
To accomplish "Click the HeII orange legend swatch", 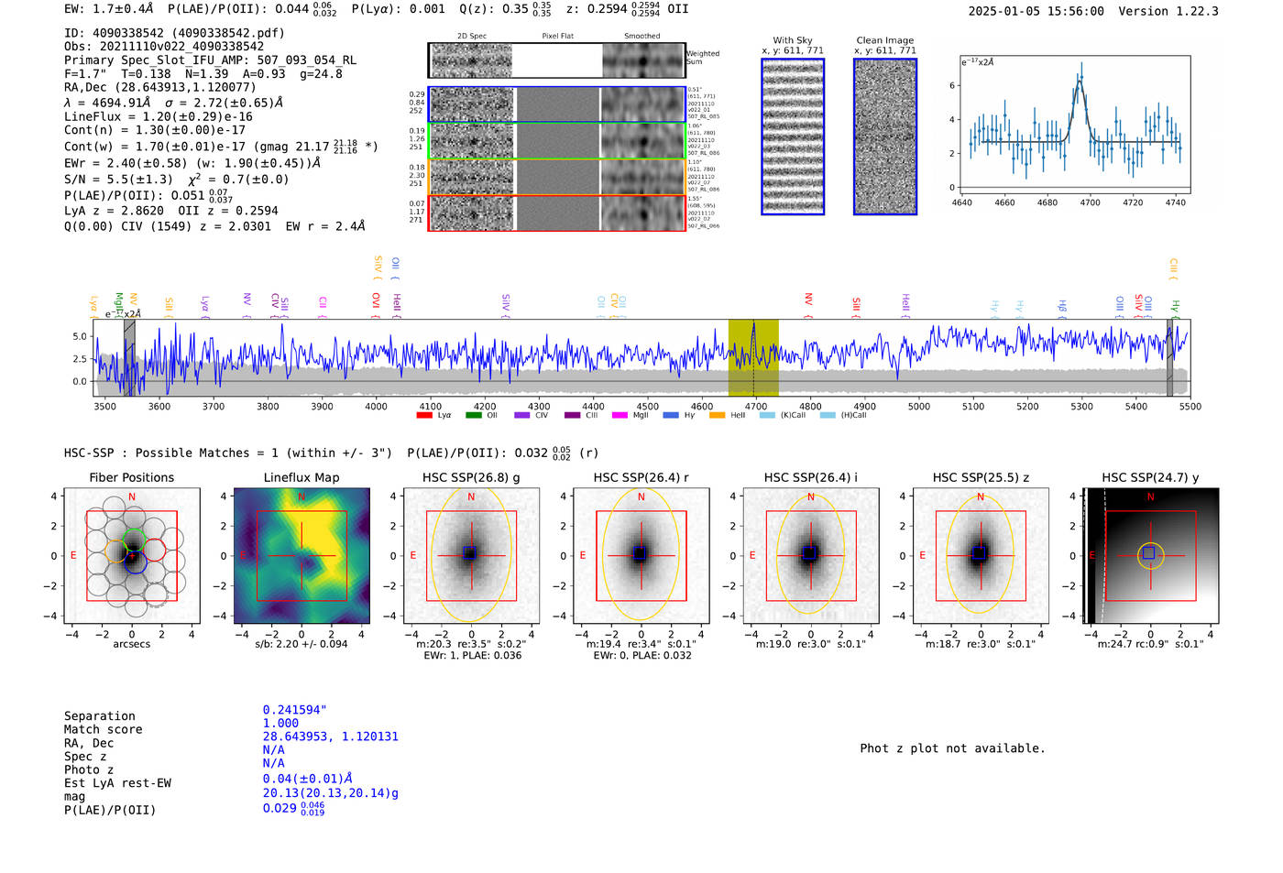I will [x=717, y=415].
